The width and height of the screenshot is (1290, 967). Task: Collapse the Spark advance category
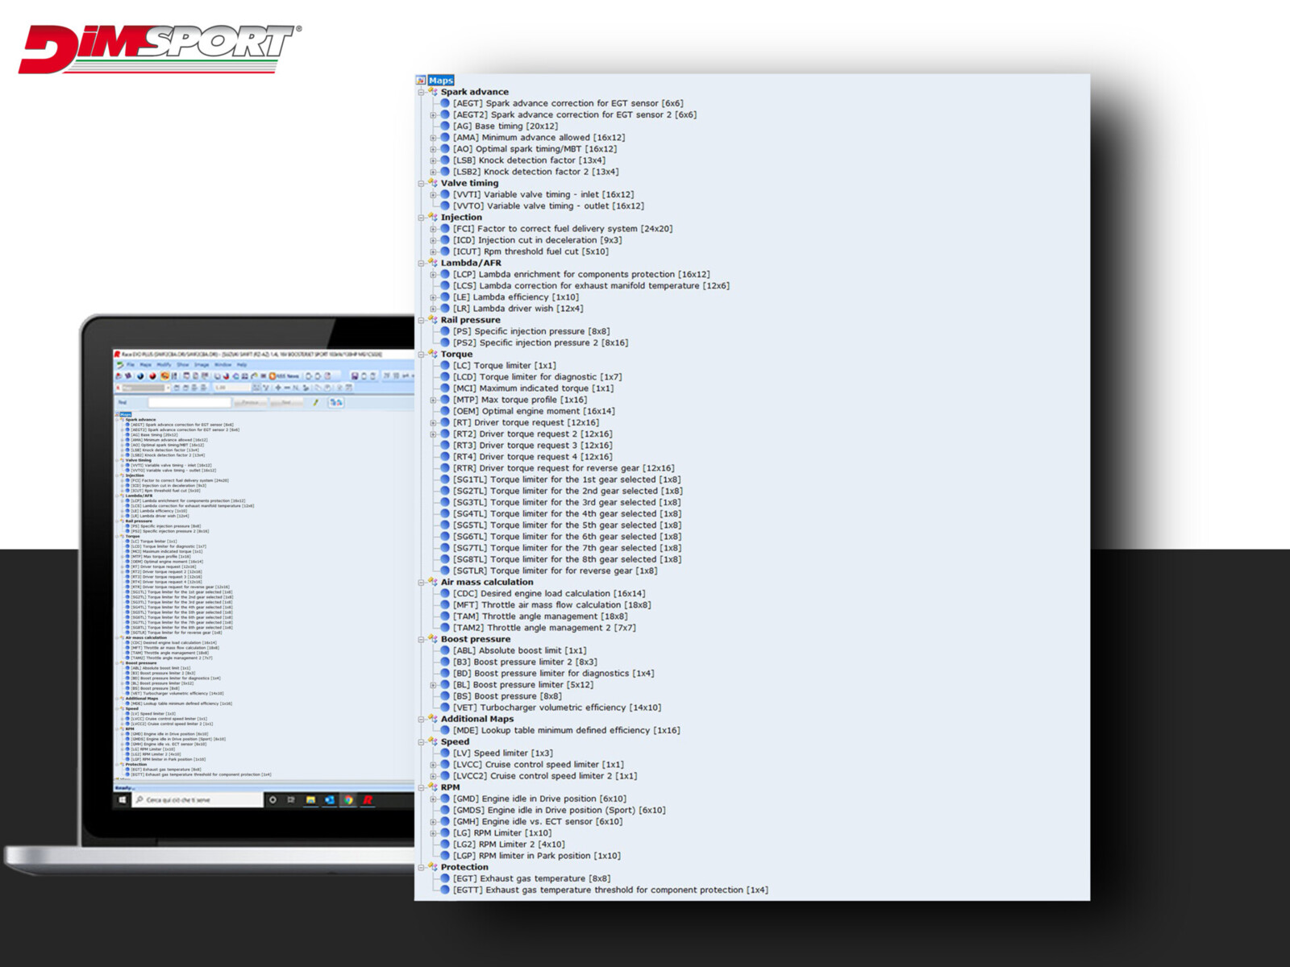(x=421, y=93)
